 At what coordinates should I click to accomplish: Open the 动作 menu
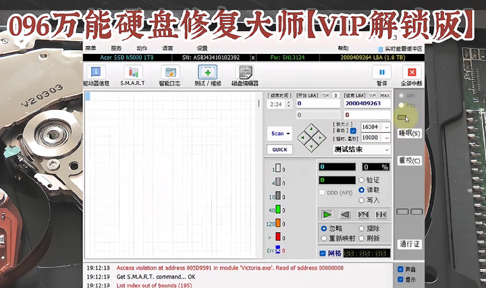point(142,49)
